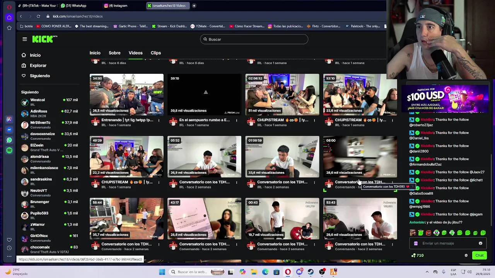
Task: Open Opera sidebar three-dots more icon
Action: [x=9, y=256]
